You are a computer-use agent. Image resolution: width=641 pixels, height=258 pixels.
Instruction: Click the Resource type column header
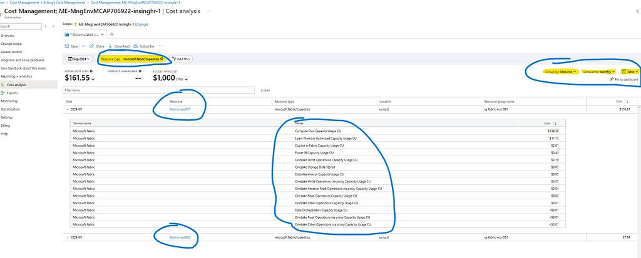[284, 101]
